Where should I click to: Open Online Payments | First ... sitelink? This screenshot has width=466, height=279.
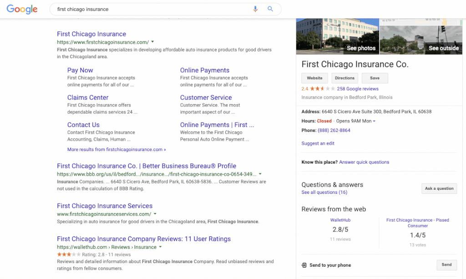click(217, 125)
